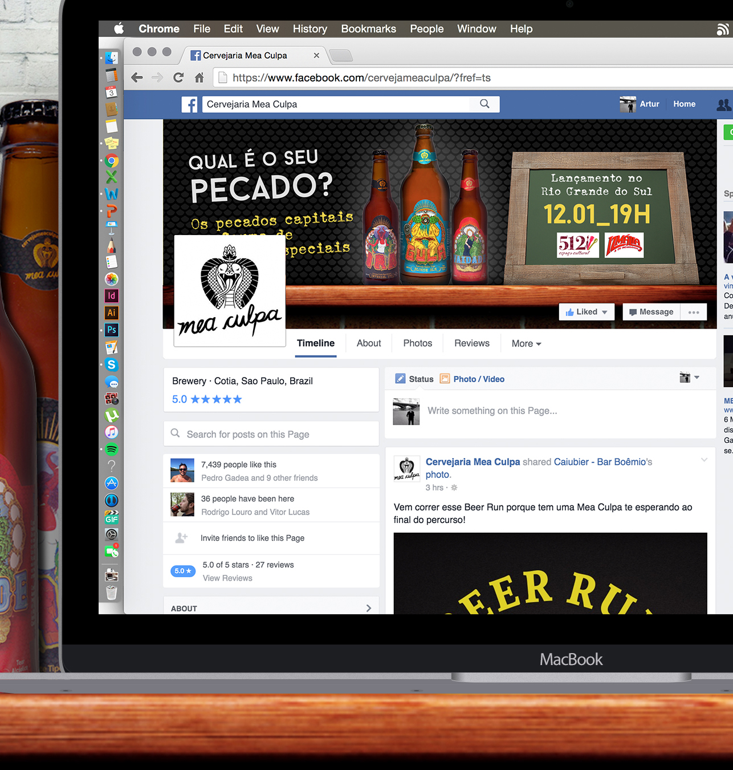This screenshot has width=733, height=770.
Task: Open Illustrator from the dock
Action: [x=112, y=313]
